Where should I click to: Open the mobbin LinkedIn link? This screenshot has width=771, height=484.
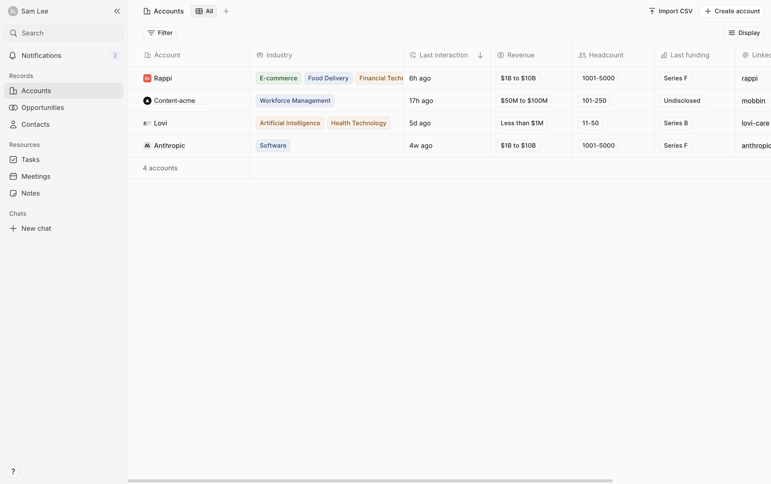[753, 101]
